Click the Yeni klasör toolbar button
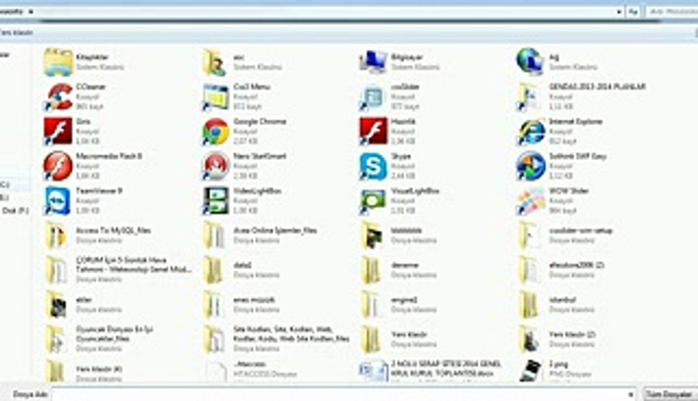 (16, 32)
